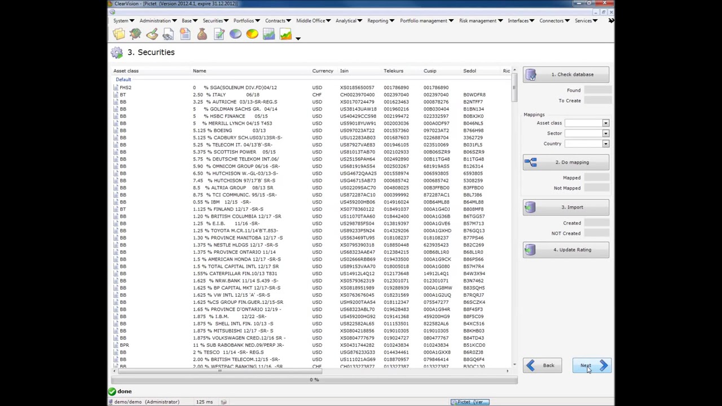Image resolution: width=722 pixels, height=406 pixels.
Task: Click the green done checkmark icon
Action: click(112, 391)
